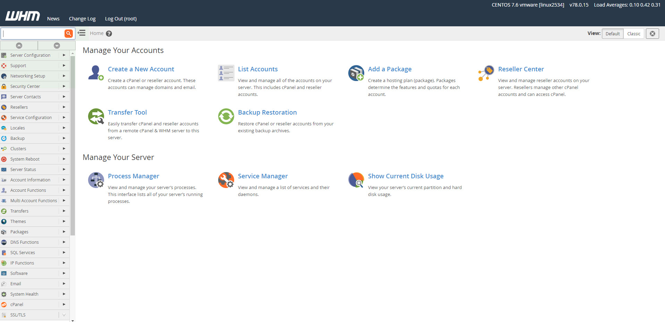Screen dimensions: 665x322
Task: Click the Security Center lock icon
Action: [x=4, y=86]
